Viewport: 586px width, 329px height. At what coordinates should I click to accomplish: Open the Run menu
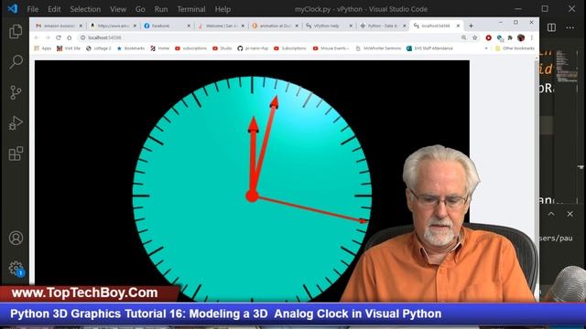click(161, 9)
